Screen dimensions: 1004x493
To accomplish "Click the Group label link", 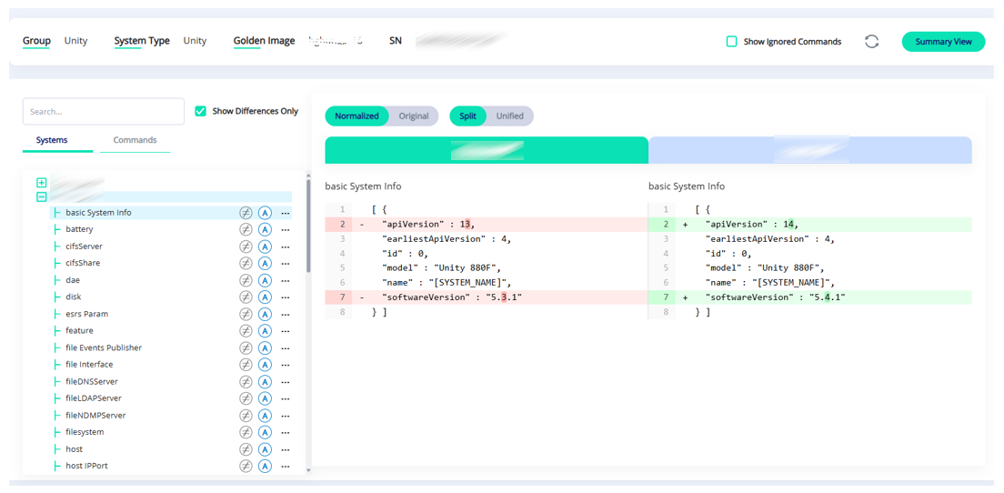I will coord(36,41).
